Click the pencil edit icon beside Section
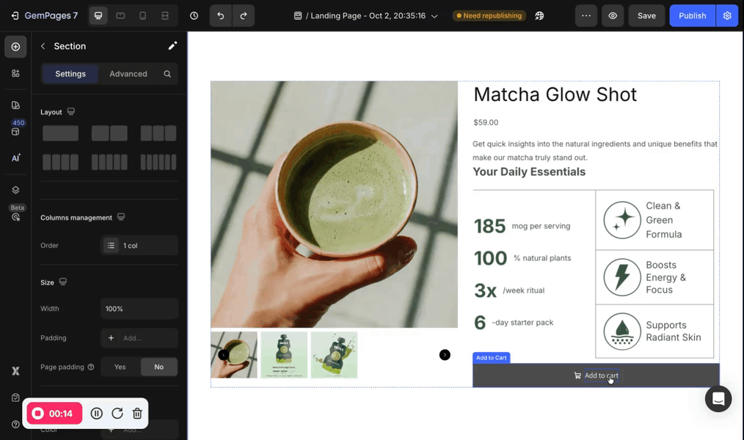Viewport: 744px width, 440px height. 172,46
